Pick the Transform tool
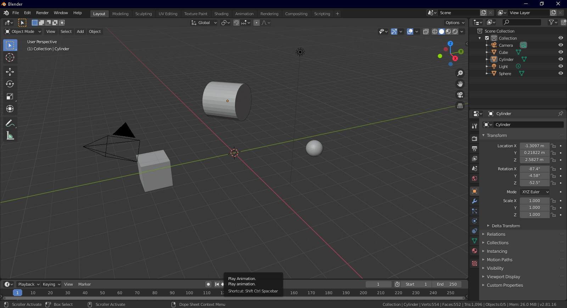 [10, 109]
